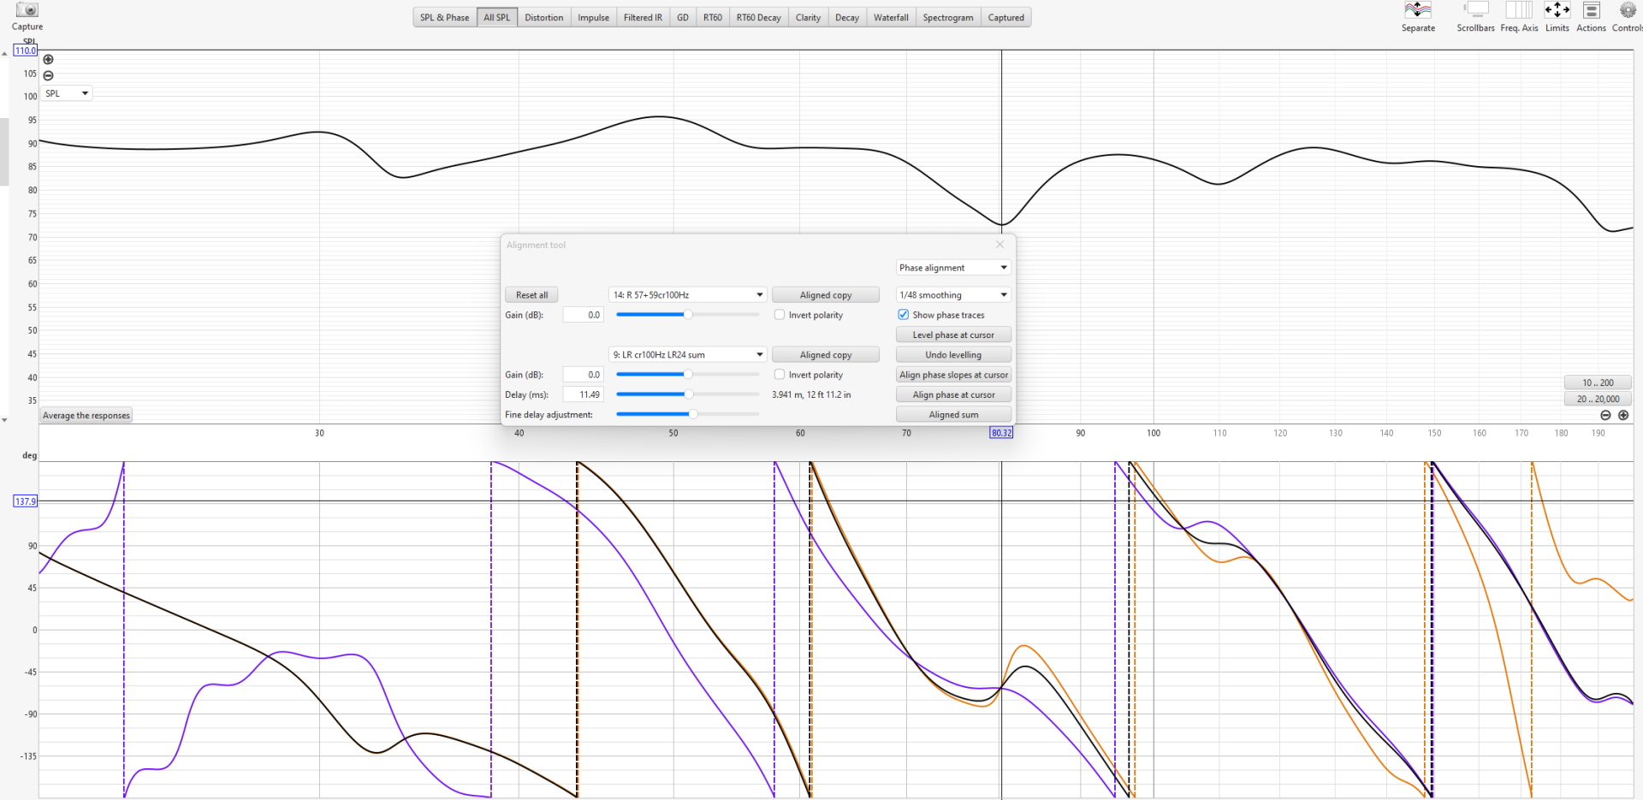Open the graph Limits icon
The image size is (1643, 800).
pyautogui.click(x=1557, y=10)
